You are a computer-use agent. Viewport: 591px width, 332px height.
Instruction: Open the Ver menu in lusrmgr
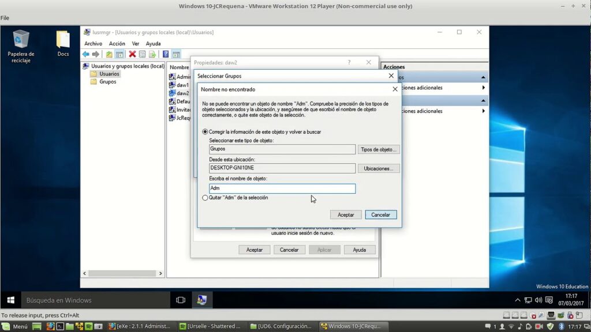coord(135,43)
